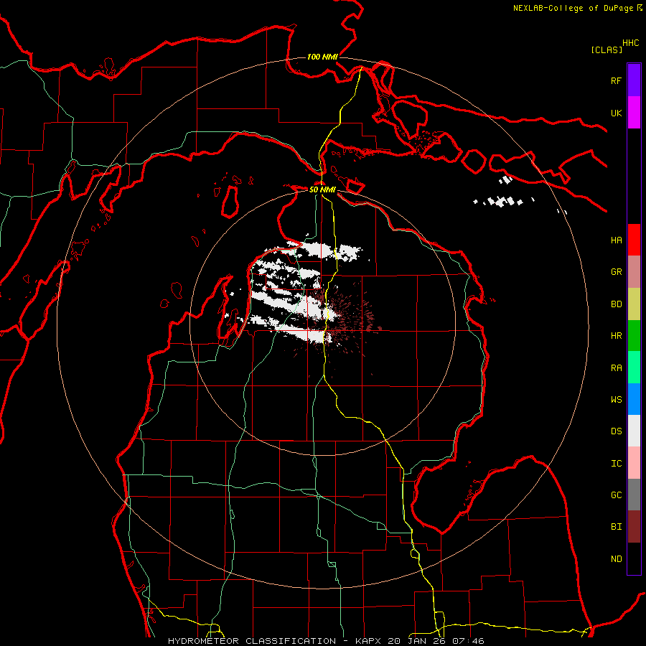Select the IC pink legend swatch

click(x=634, y=463)
